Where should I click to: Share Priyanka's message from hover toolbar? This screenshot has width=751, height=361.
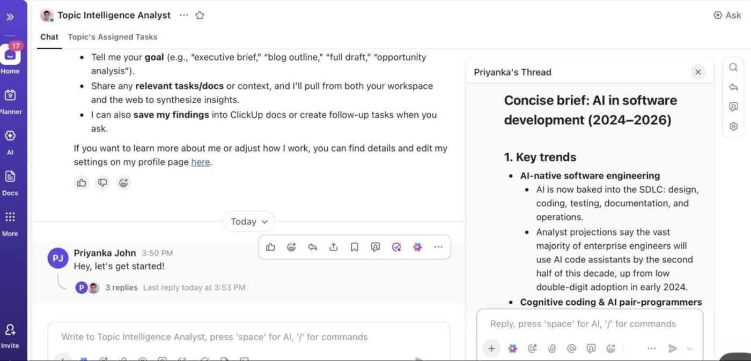(333, 247)
